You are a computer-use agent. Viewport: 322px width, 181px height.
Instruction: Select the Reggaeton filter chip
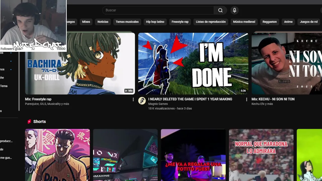pos(269,22)
